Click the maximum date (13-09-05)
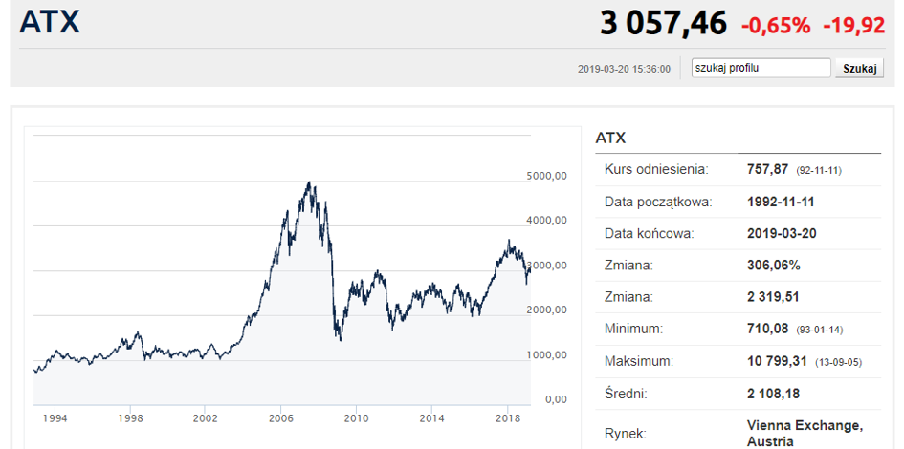 pyautogui.click(x=838, y=363)
